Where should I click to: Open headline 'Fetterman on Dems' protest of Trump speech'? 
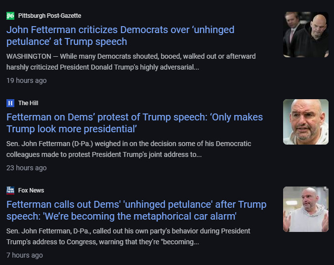point(134,123)
